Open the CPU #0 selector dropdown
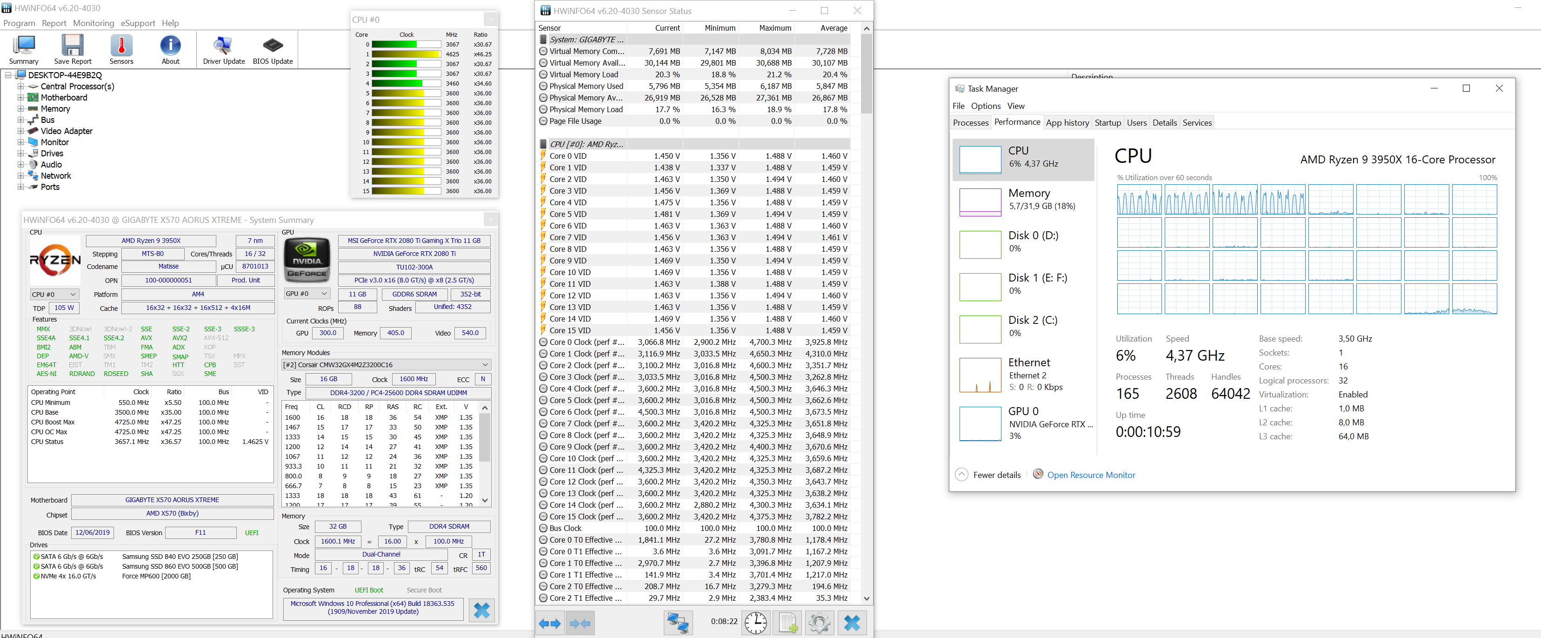The width and height of the screenshot is (1541, 638). click(54, 295)
